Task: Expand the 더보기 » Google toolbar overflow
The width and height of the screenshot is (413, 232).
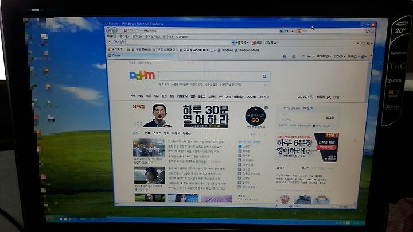Action: click(x=271, y=42)
